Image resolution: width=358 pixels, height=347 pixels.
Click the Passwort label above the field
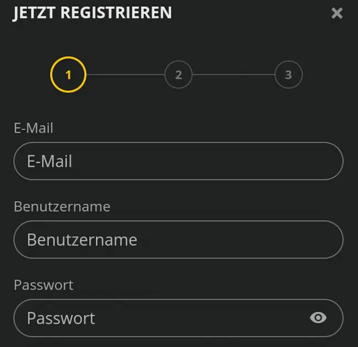(44, 285)
